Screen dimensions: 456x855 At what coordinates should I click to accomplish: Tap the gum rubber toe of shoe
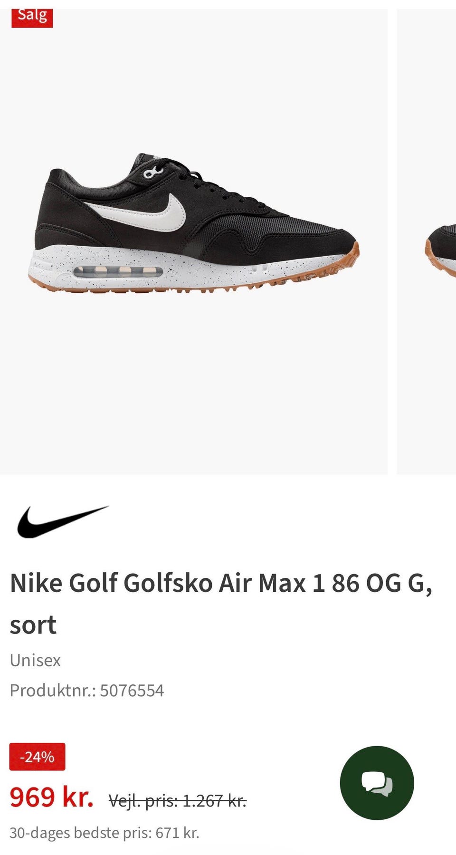pos(349,257)
